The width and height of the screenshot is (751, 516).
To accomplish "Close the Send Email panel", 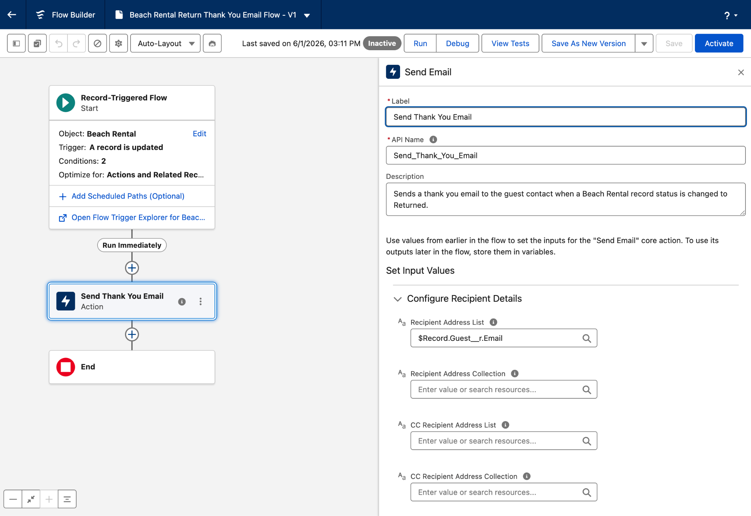I will coord(741,72).
